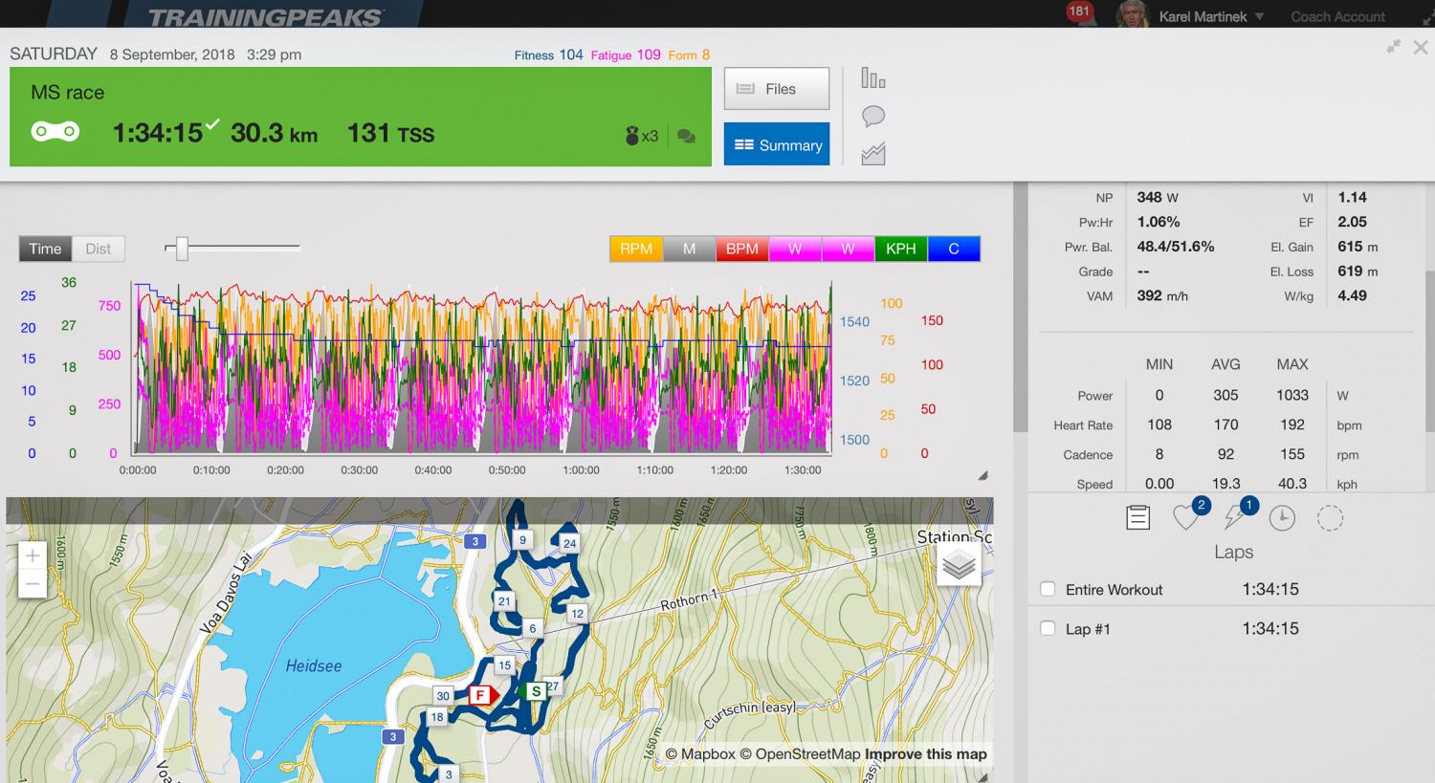Toggle the green KPH channel

901,249
